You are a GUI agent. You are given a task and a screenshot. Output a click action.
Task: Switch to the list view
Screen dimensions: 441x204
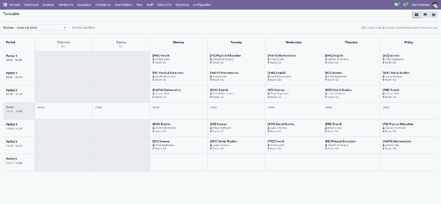coord(425,15)
